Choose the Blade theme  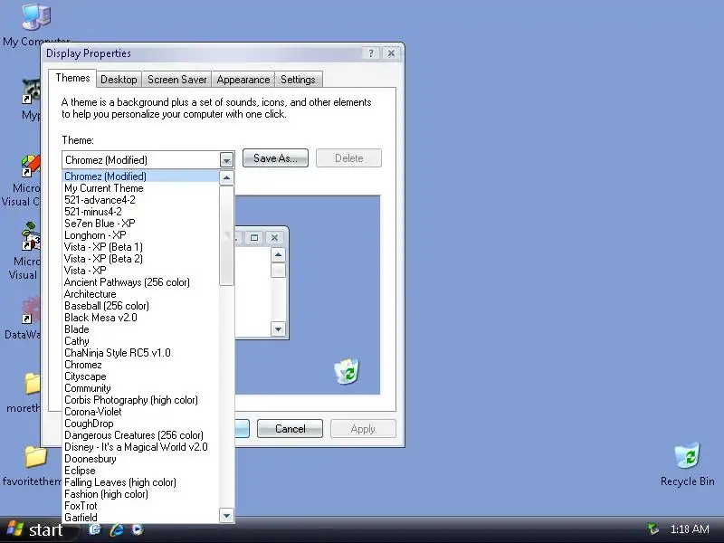click(141, 329)
